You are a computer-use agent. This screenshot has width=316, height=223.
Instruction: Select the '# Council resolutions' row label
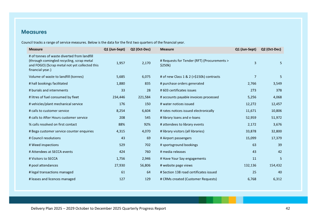coord(45,138)
